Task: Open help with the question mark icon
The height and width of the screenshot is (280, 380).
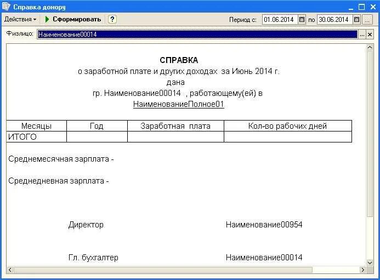Action: pos(112,19)
